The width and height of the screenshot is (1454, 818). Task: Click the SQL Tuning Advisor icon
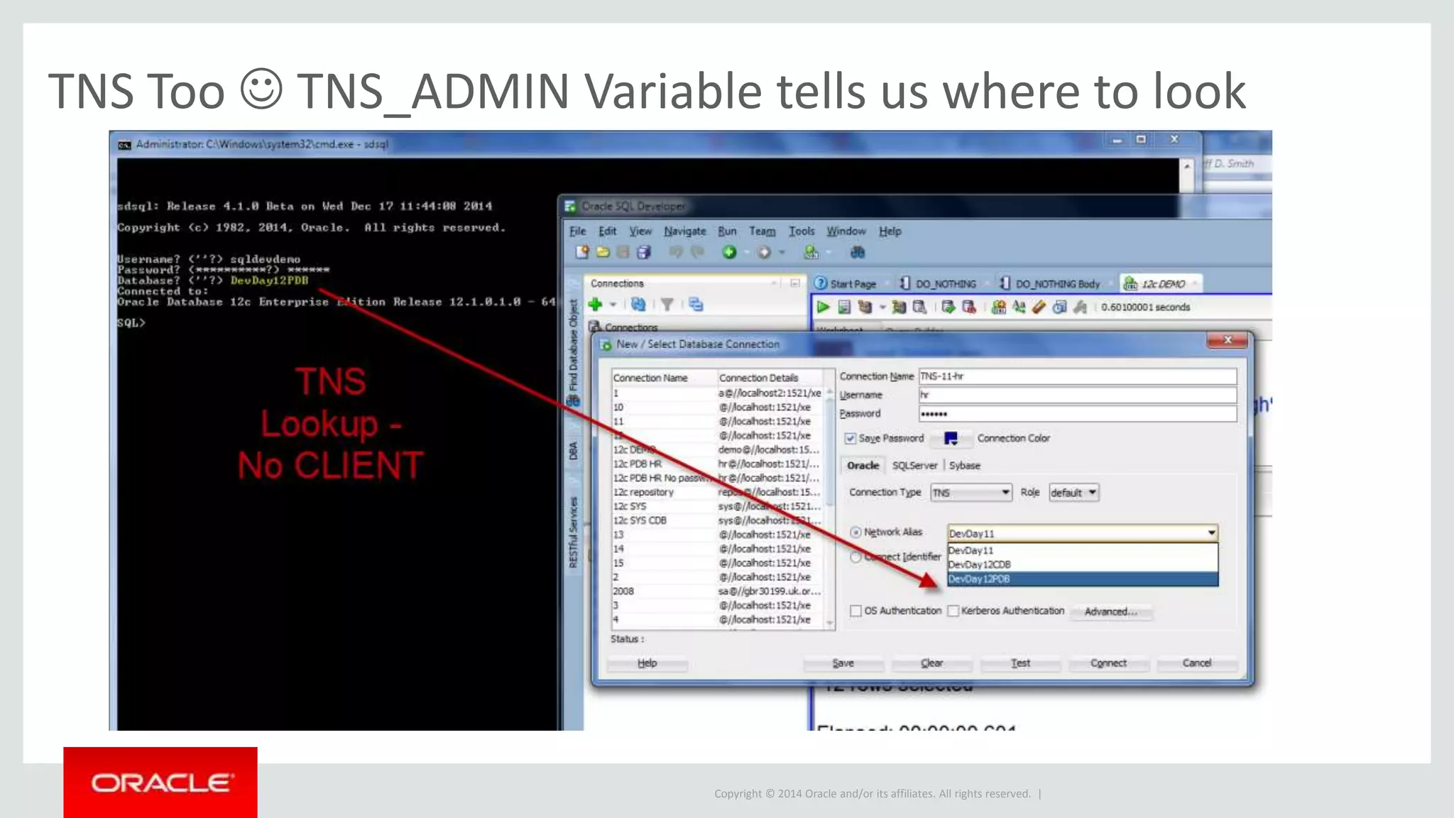pyautogui.click(x=919, y=307)
